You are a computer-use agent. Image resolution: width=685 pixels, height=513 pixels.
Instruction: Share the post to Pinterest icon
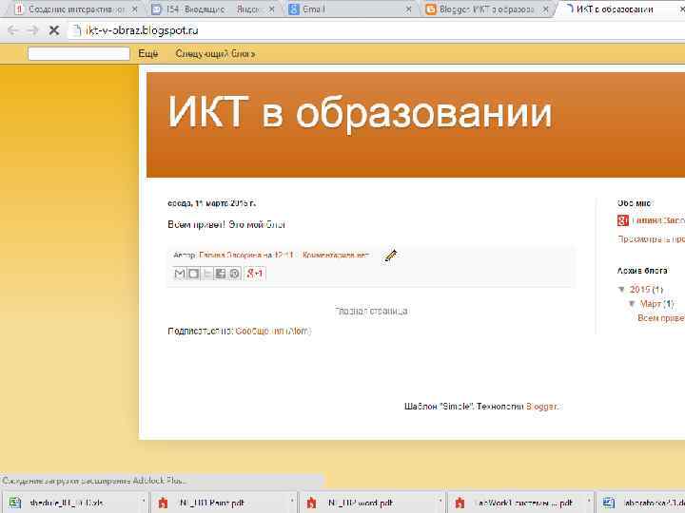pos(235,274)
